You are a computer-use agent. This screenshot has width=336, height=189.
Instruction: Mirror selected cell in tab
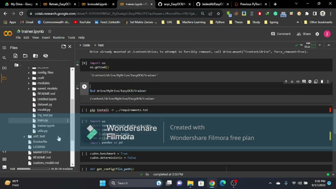(x=316, y=81)
